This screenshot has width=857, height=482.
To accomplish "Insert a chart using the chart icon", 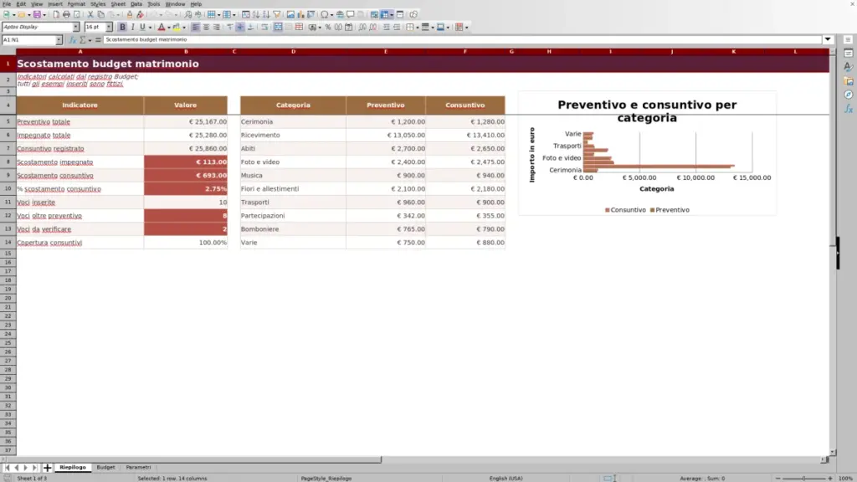I will tap(300, 15).
